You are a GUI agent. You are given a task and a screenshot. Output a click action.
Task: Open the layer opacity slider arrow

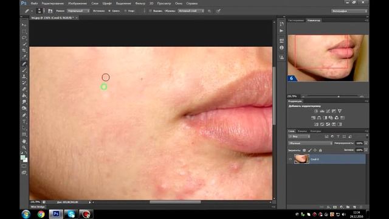[366, 144]
